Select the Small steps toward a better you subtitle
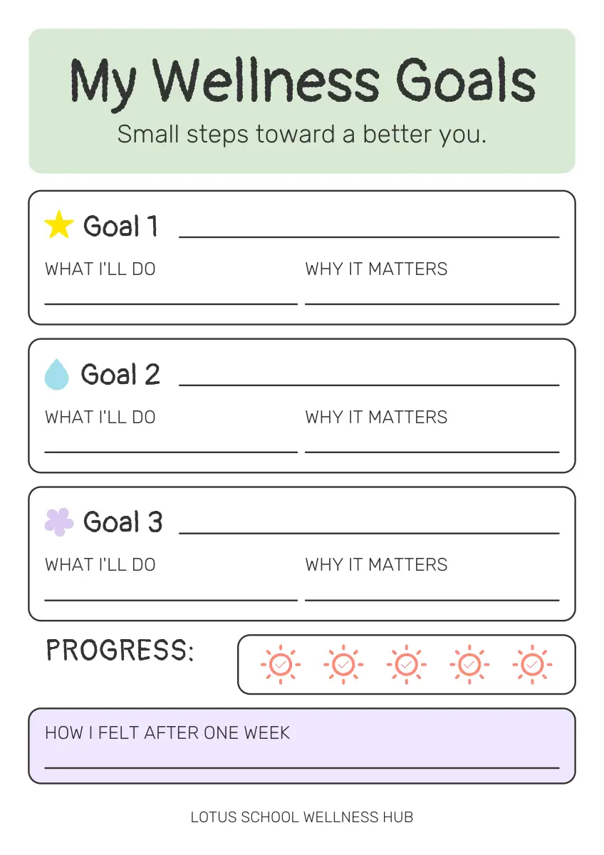The width and height of the screenshot is (604, 855). tap(302, 134)
